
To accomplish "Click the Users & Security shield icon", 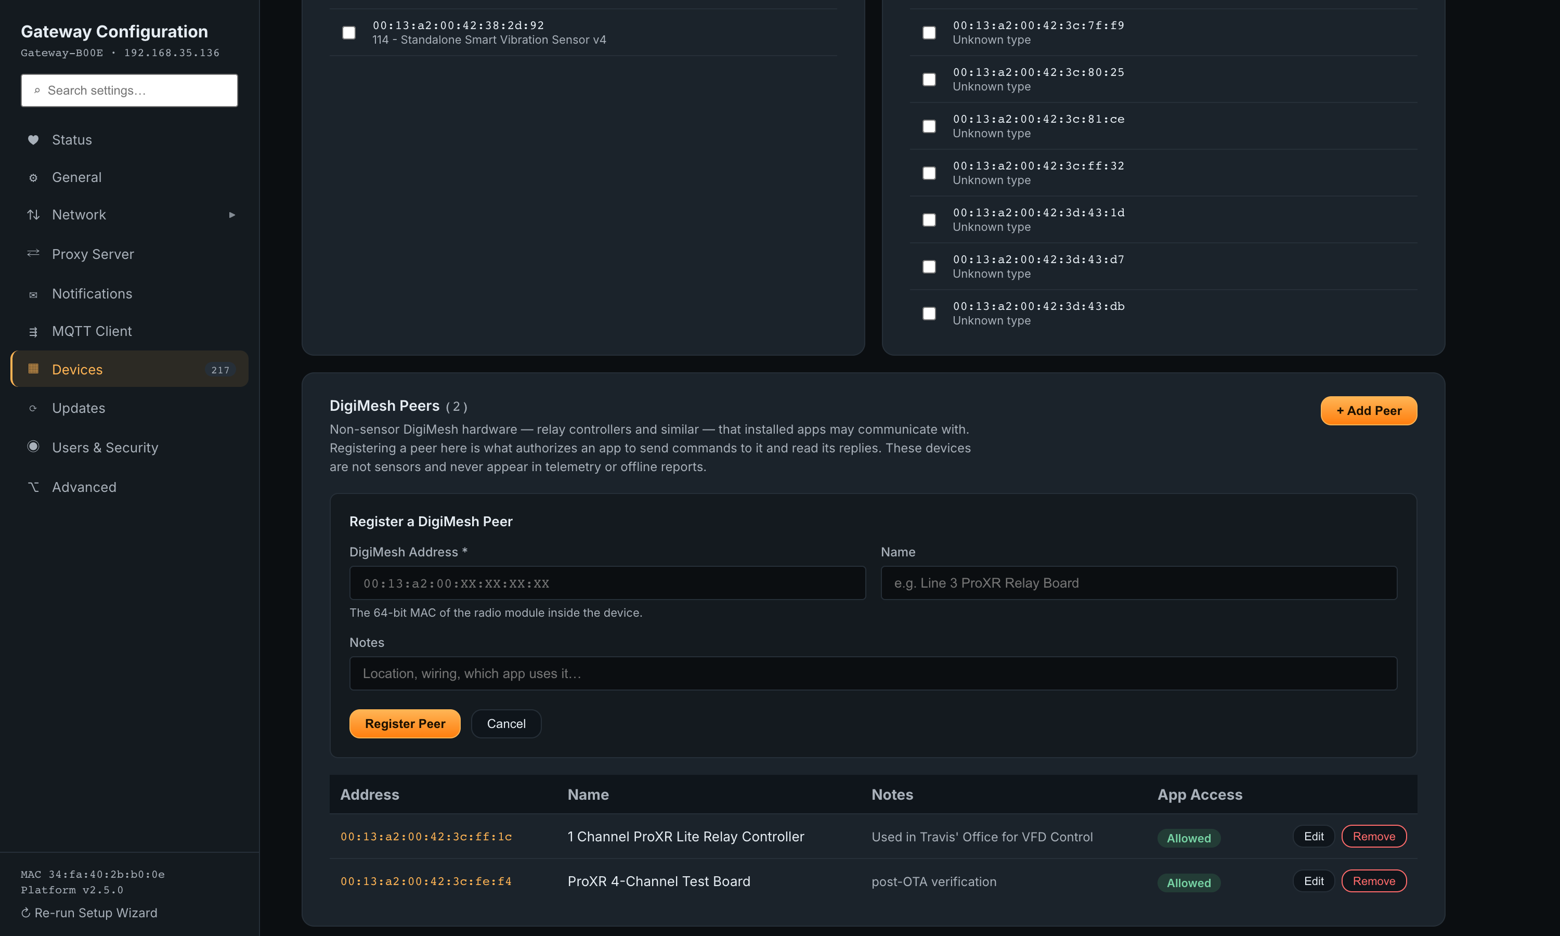I will coord(33,447).
